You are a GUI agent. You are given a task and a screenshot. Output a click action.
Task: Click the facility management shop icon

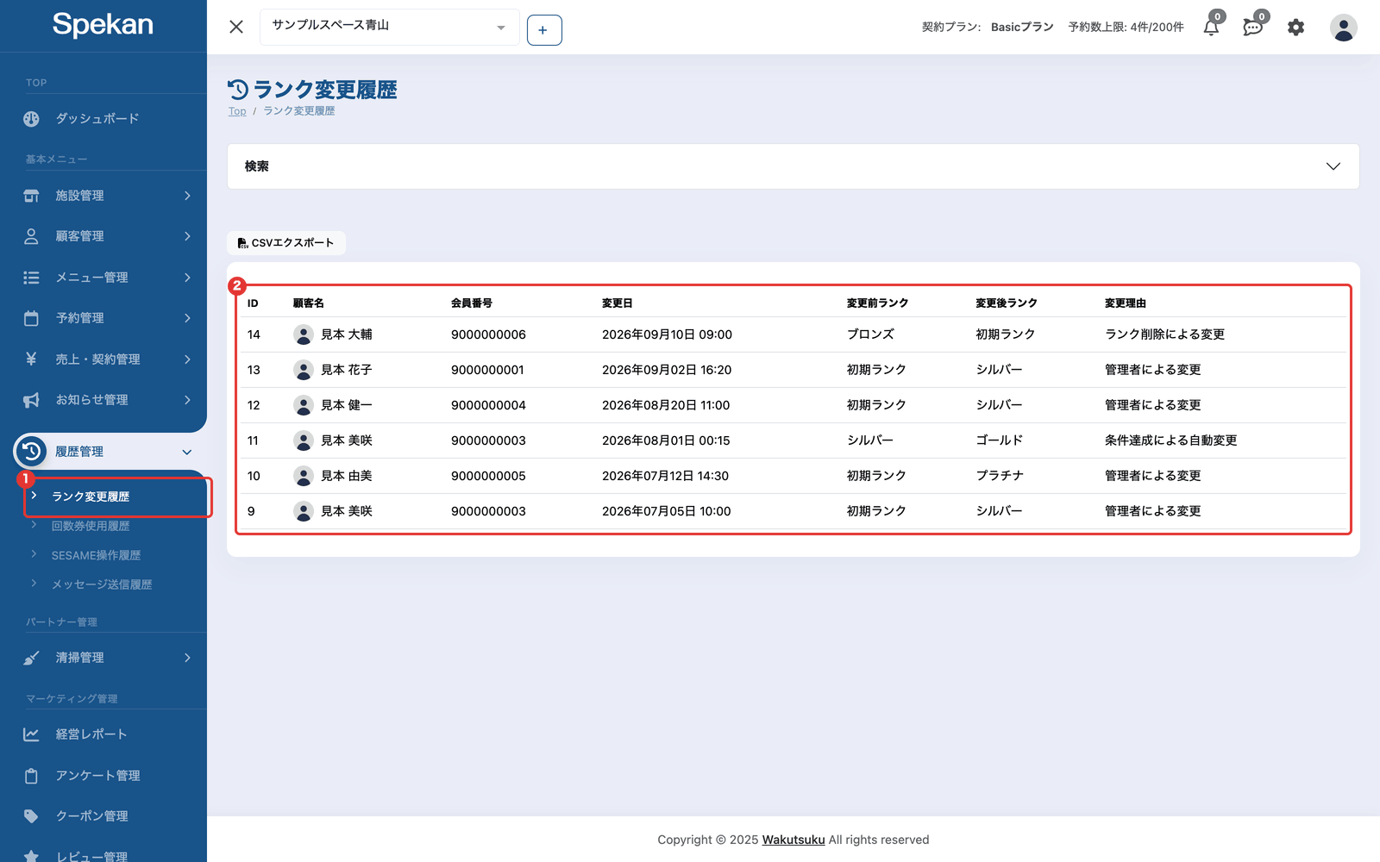pos(31,196)
